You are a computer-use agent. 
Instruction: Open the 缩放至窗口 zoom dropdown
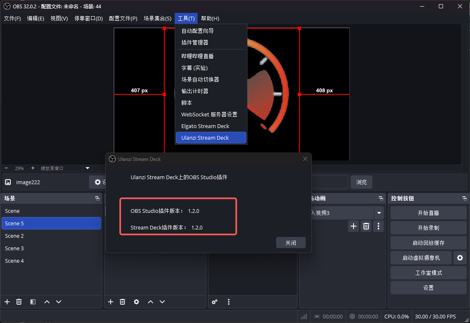tap(87, 168)
